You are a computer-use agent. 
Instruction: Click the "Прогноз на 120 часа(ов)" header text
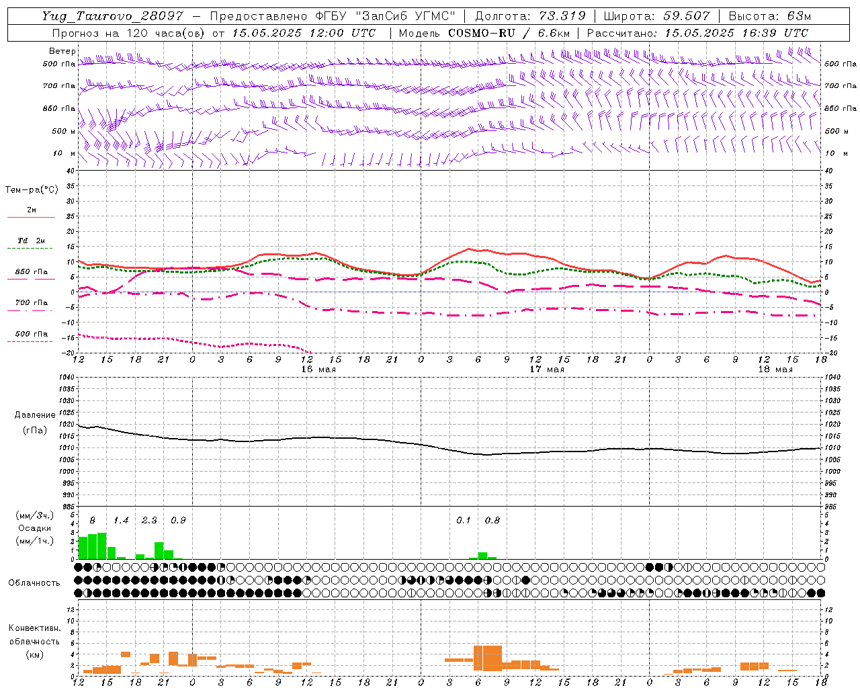129,33
